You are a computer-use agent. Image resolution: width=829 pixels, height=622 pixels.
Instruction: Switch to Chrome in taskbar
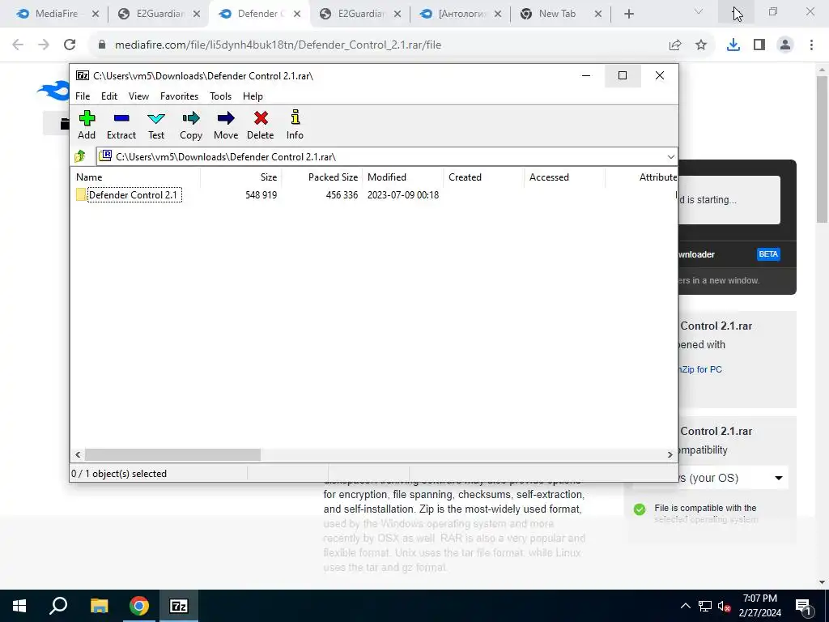click(139, 606)
